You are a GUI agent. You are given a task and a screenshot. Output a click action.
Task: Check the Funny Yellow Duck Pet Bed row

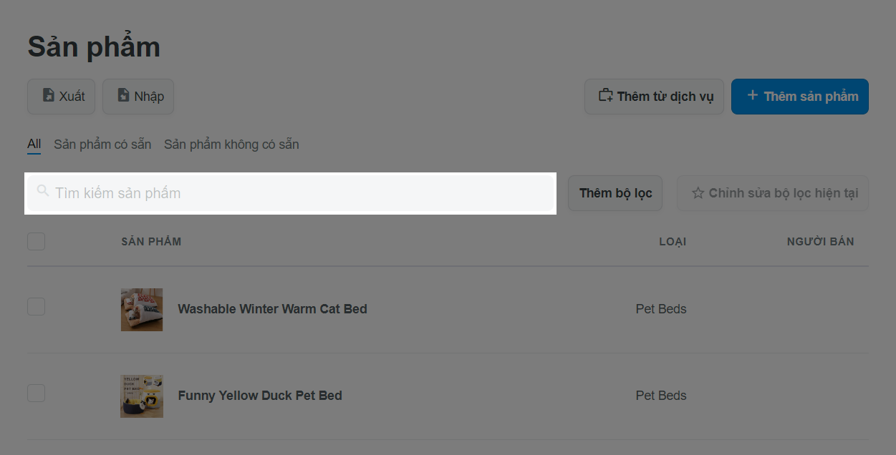click(36, 393)
